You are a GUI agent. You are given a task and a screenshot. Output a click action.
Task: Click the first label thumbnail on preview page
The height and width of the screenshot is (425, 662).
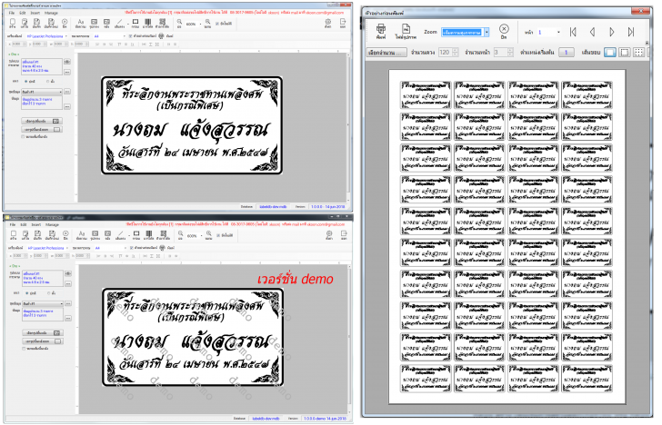click(426, 95)
